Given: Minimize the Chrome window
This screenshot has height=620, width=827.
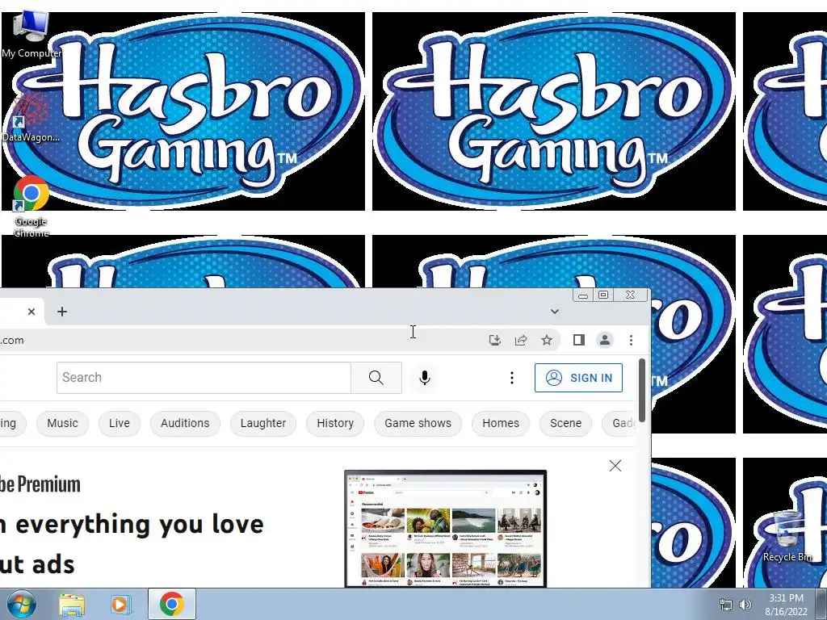Looking at the screenshot, I should pos(583,295).
